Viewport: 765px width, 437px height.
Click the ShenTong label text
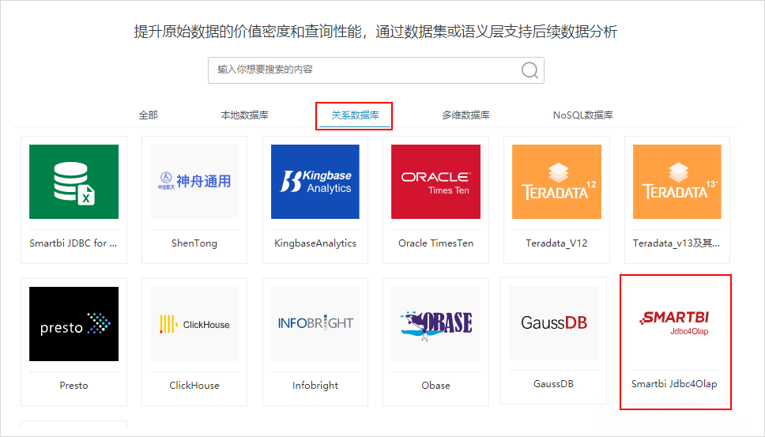coord(194,243)
